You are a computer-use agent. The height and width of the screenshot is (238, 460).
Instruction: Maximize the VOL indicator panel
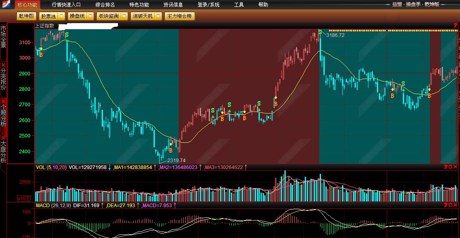pyautogui.click(x=450, y=167)
